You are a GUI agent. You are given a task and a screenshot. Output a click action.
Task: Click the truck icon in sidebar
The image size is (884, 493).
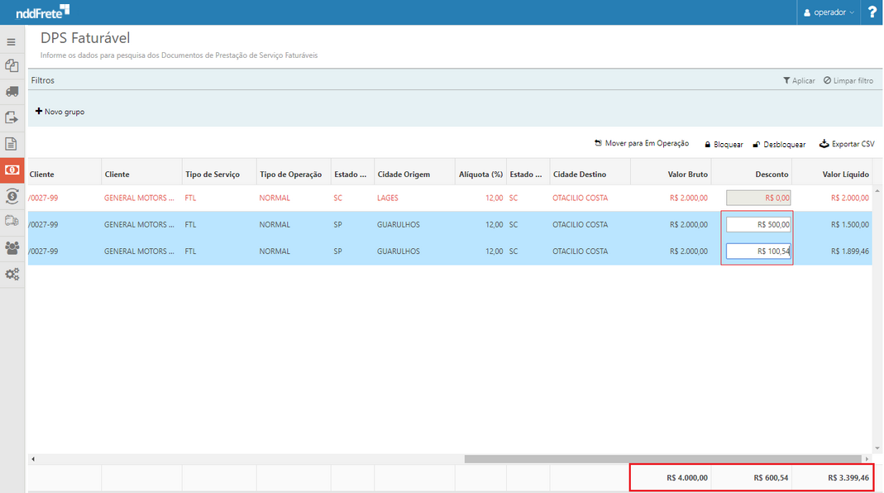pyautogui.click(x=12, y=92)
